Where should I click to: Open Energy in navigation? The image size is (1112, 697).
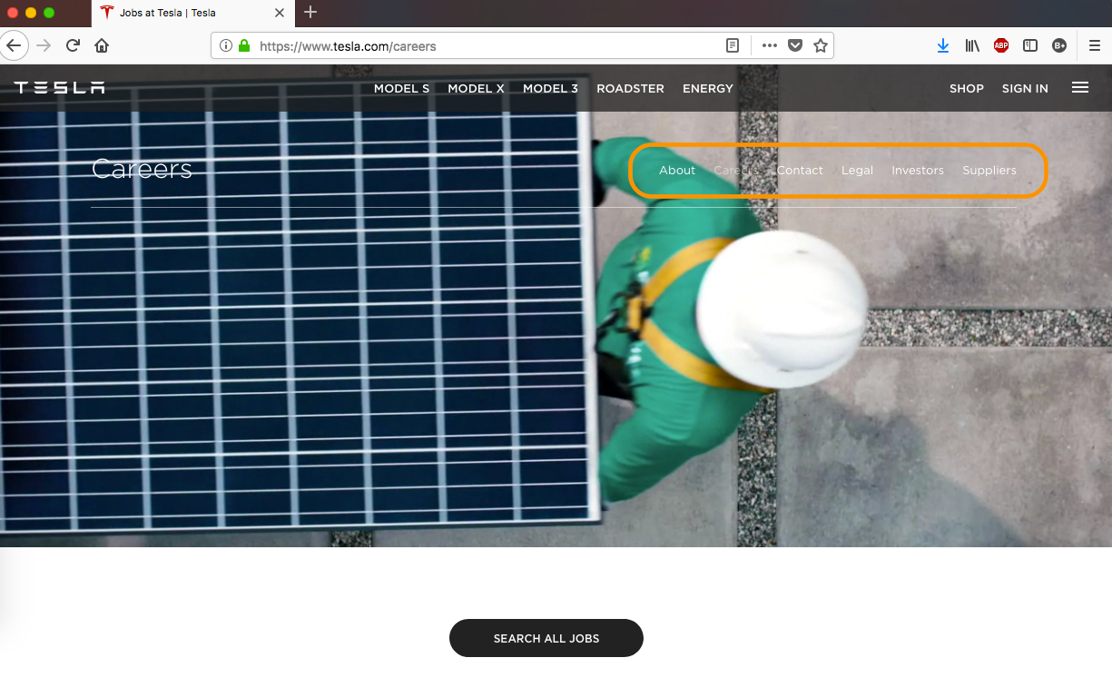(708, 89)
